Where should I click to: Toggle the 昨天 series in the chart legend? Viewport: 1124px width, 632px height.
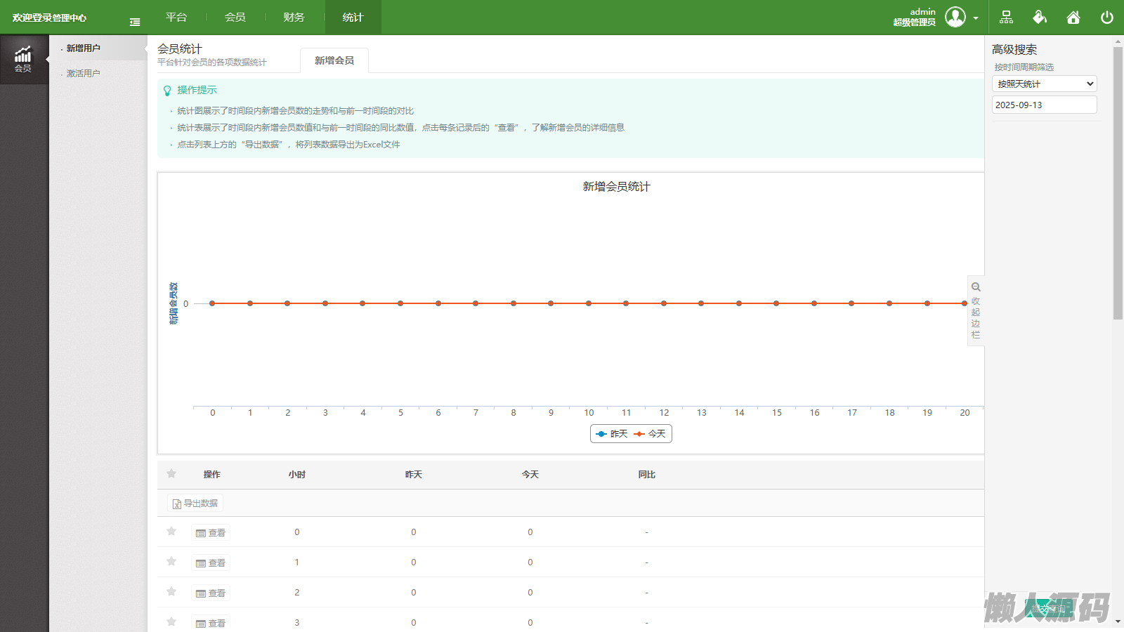click(612, 434)
